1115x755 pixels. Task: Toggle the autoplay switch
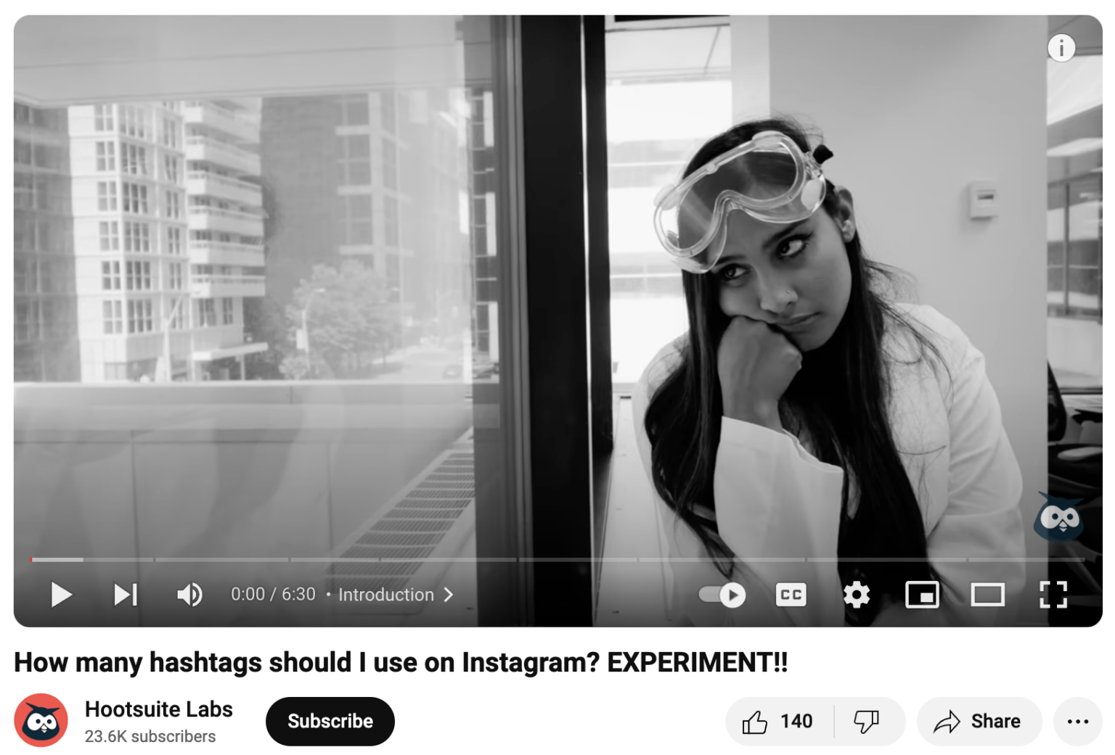point(722,595)
